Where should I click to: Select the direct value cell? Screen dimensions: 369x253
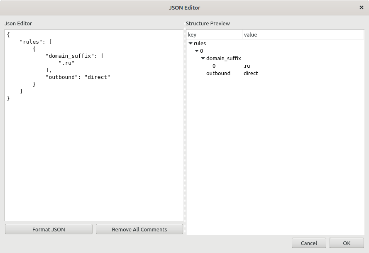(251, 74)
